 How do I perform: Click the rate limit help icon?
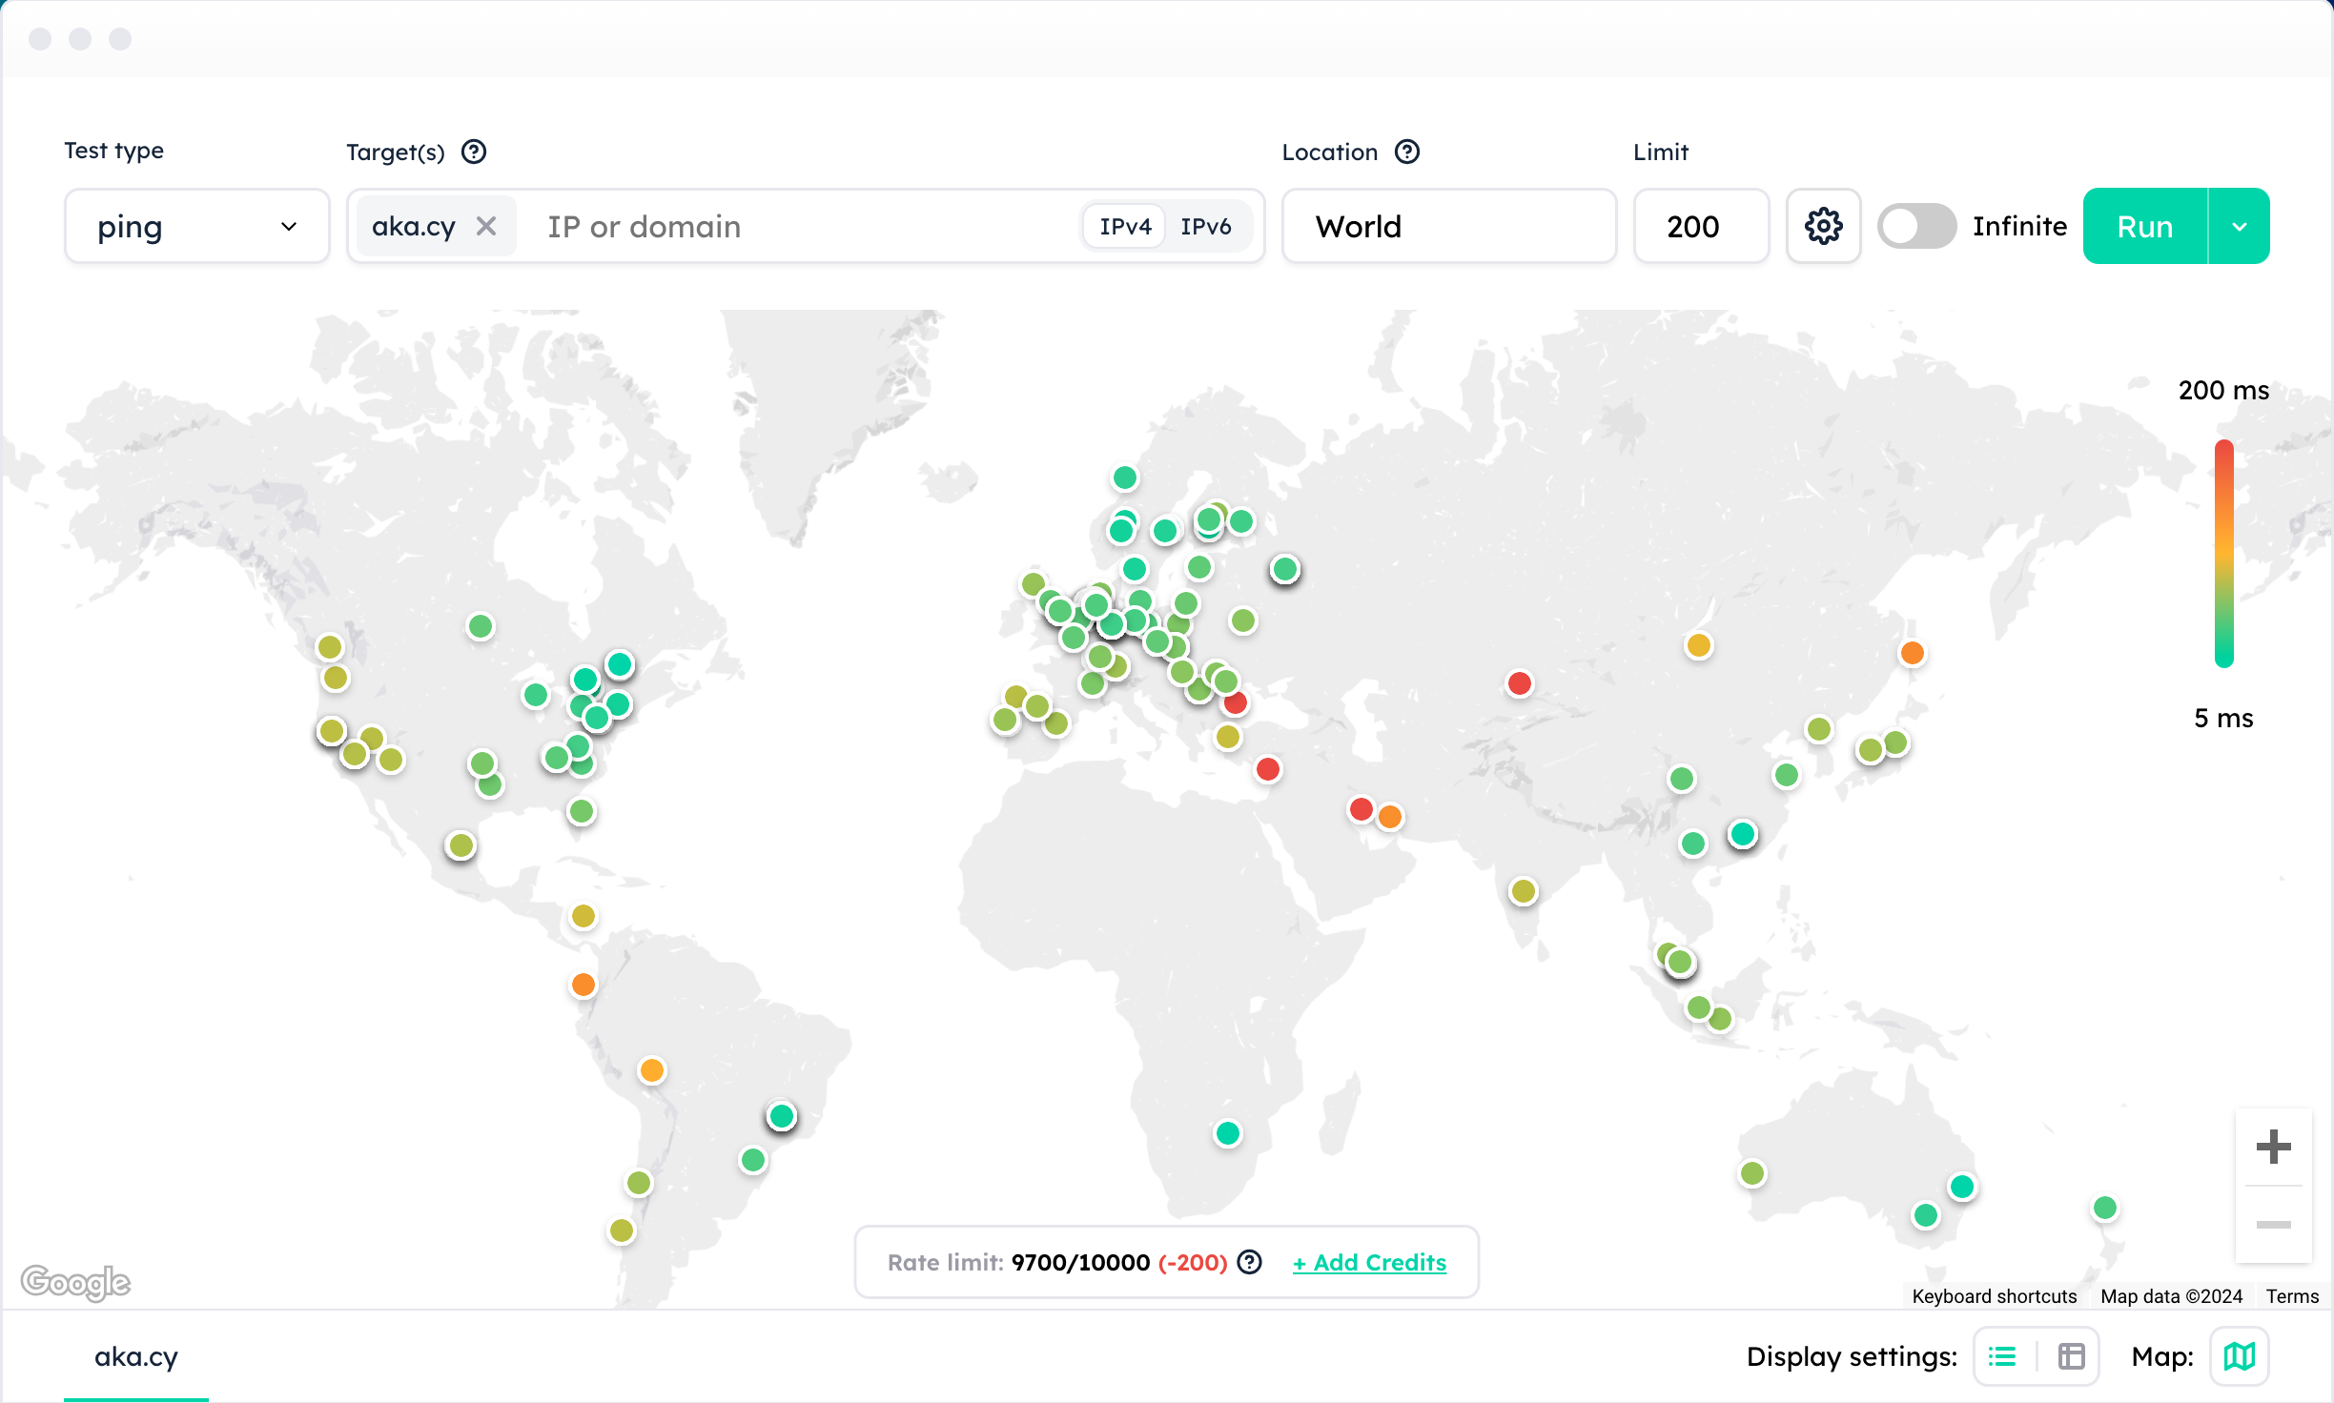[1249, 1262]
